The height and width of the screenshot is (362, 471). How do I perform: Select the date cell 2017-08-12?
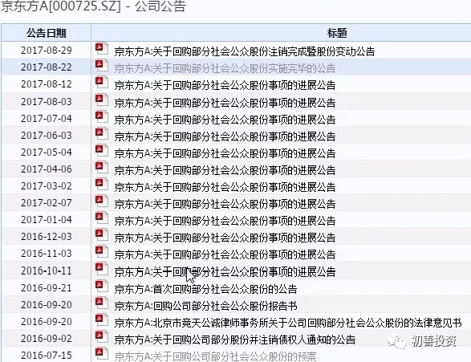tap(47, 84)
